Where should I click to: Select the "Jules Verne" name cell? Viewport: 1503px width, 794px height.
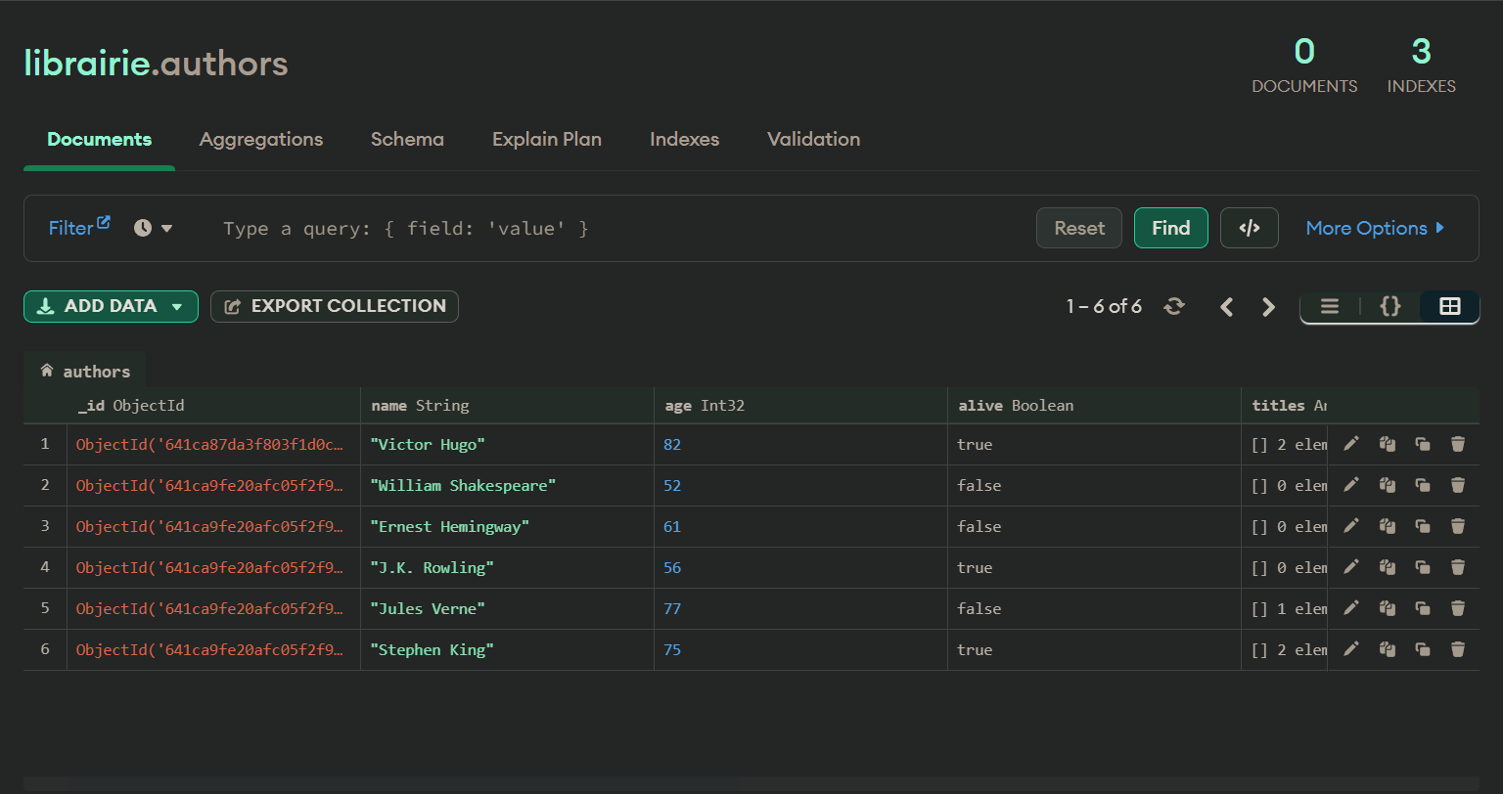pos(507,608)
